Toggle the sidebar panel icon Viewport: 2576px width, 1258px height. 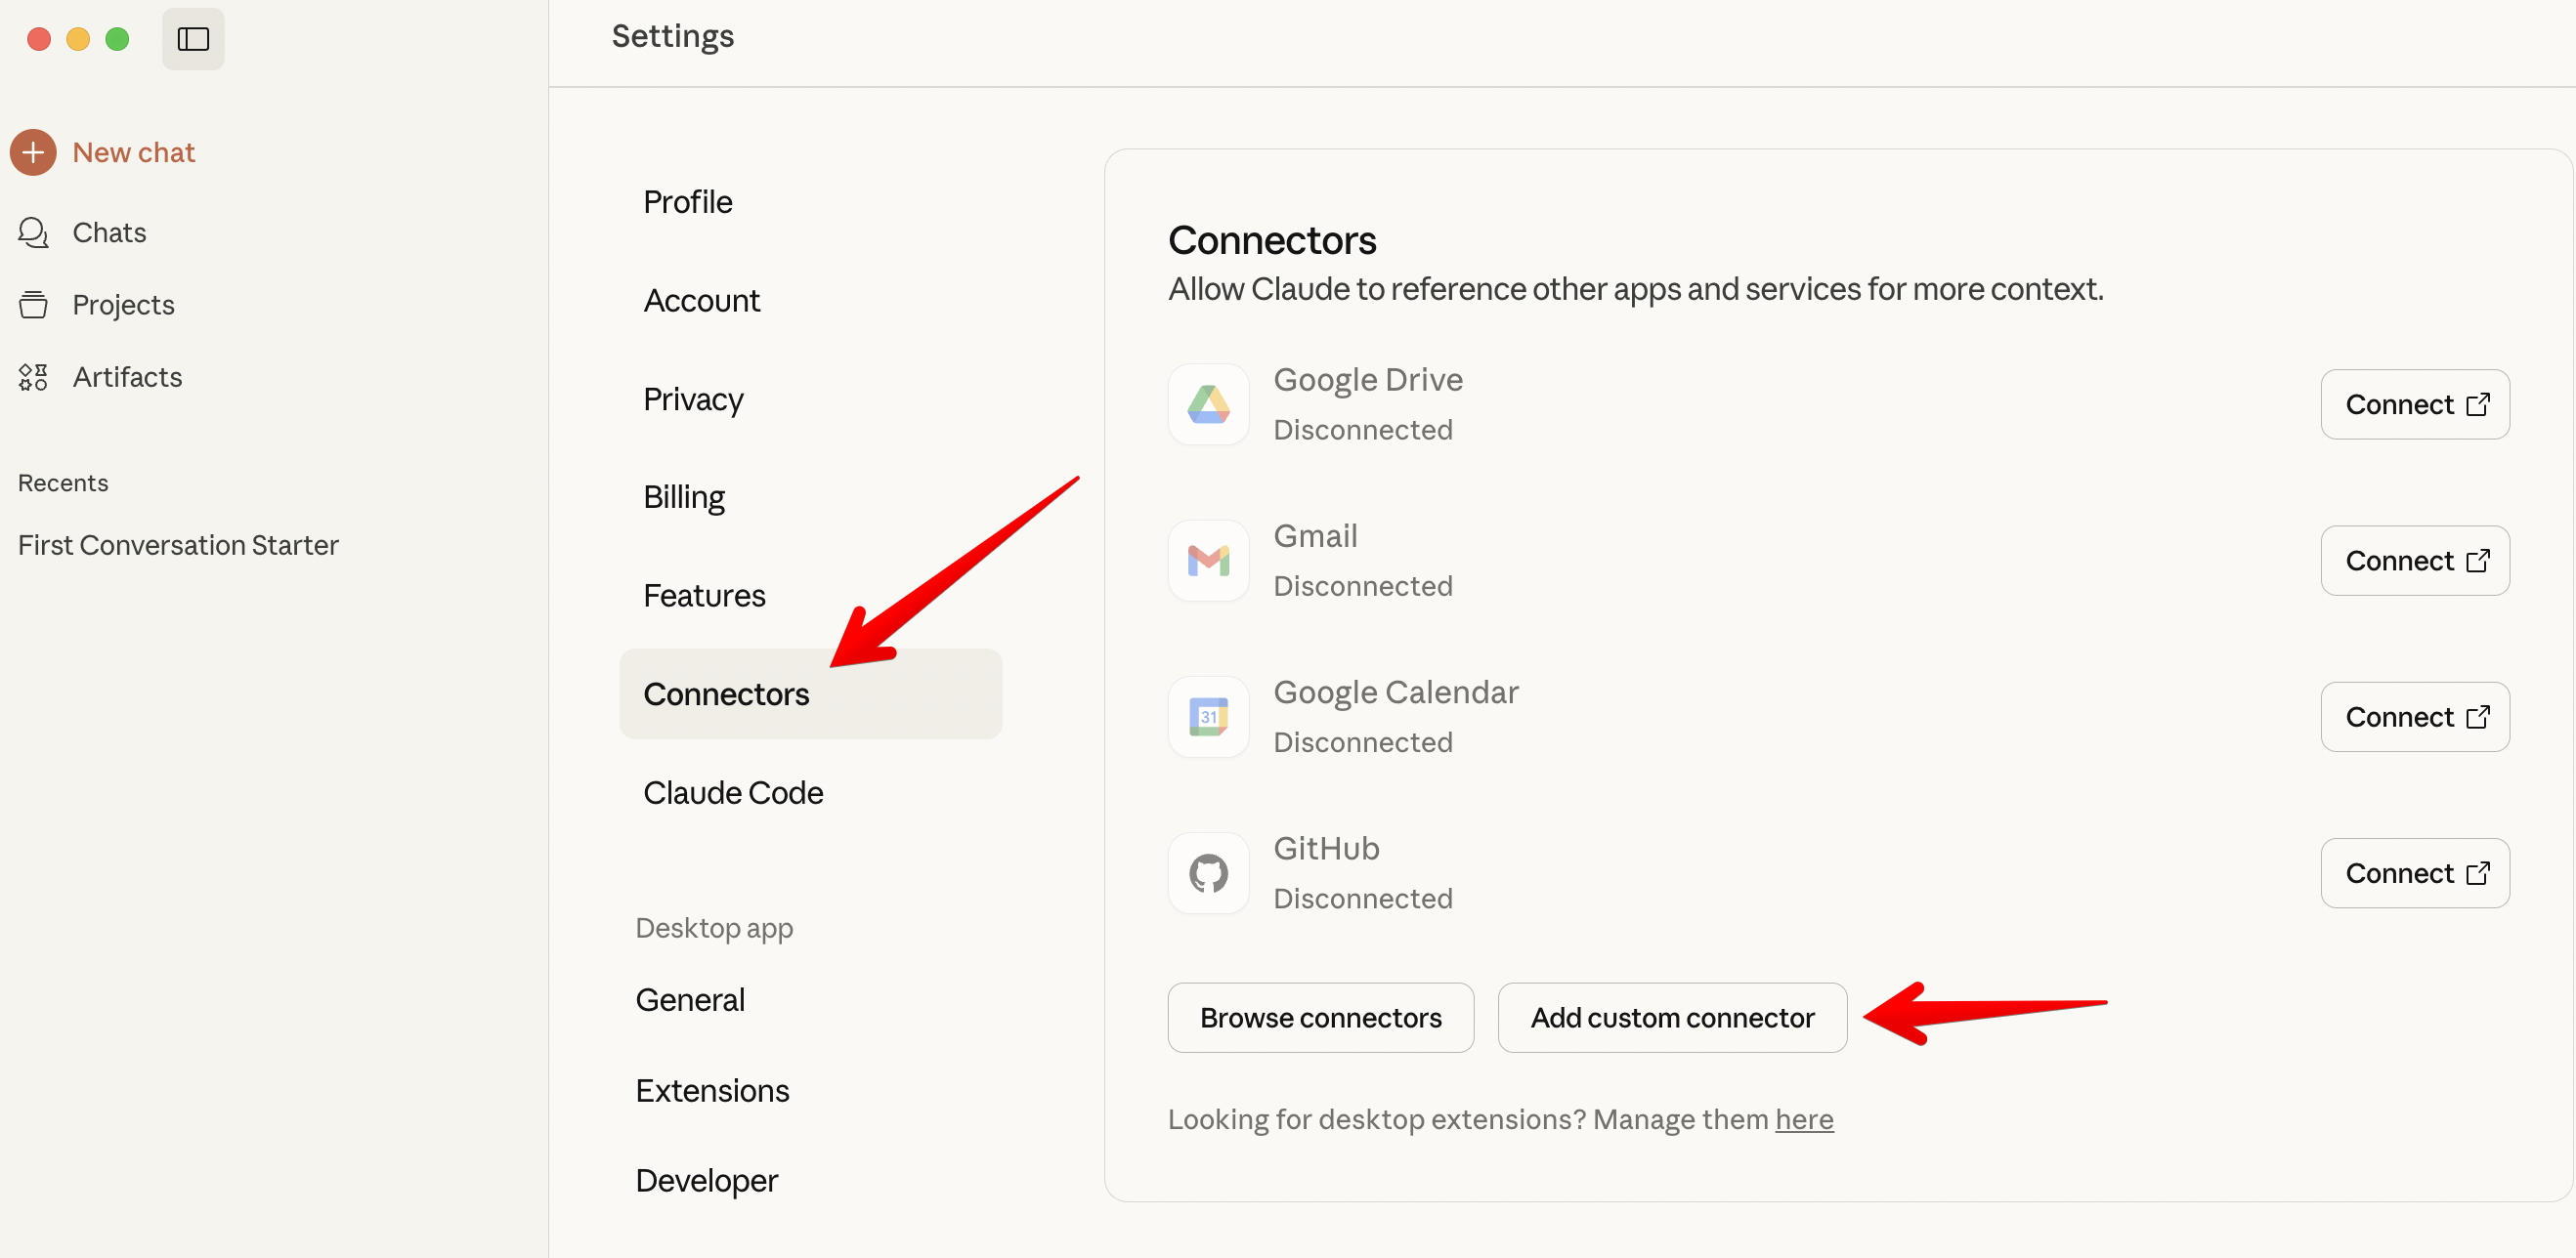[193, 39]
